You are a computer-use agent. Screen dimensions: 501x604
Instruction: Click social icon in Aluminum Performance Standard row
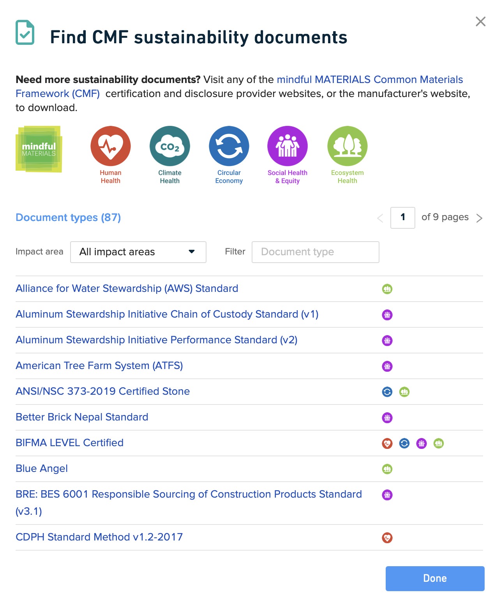tap(387, 340)
